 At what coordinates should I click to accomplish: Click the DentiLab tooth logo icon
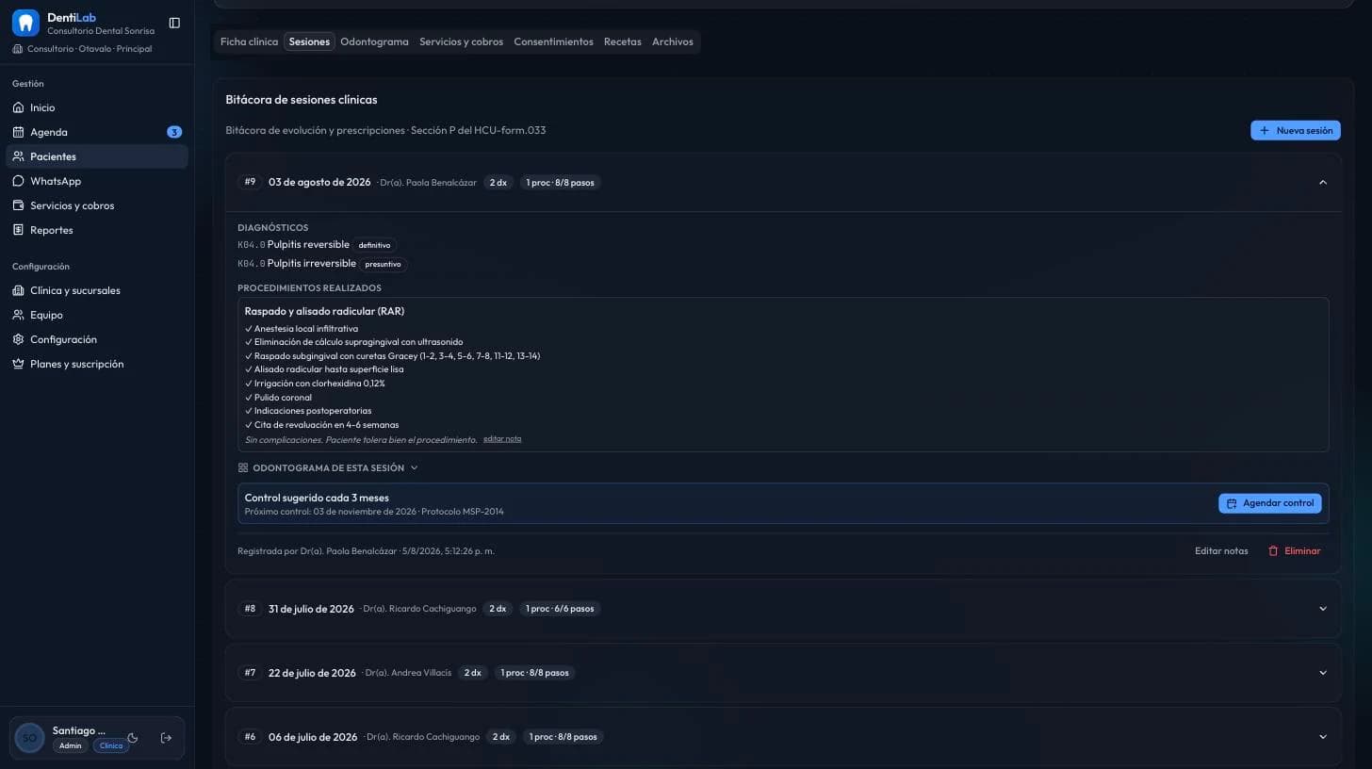25,23
